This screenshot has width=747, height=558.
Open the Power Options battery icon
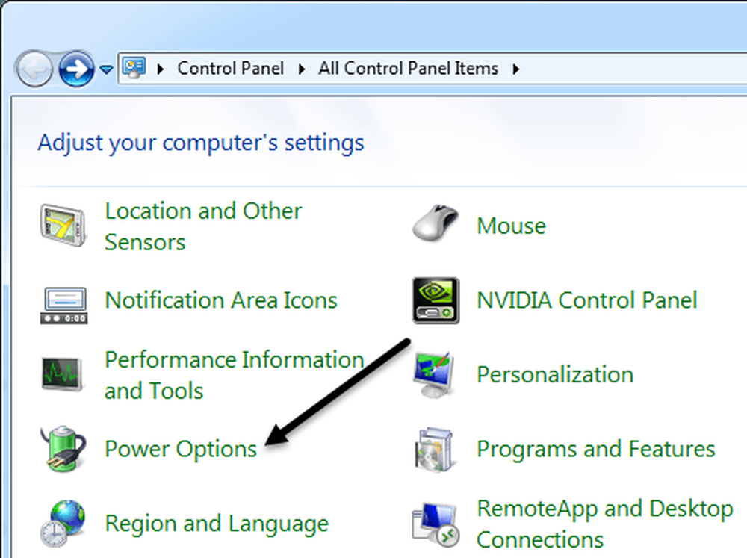point(63,449)
